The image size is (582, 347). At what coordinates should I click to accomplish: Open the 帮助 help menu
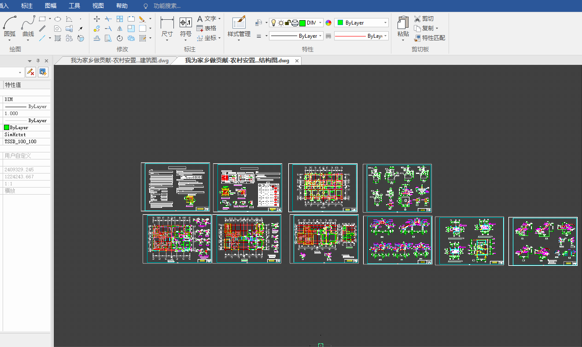tap(122, 6)
